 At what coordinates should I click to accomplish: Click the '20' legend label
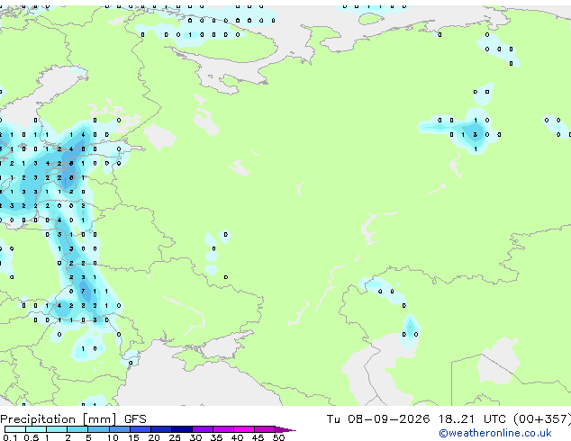154,437
